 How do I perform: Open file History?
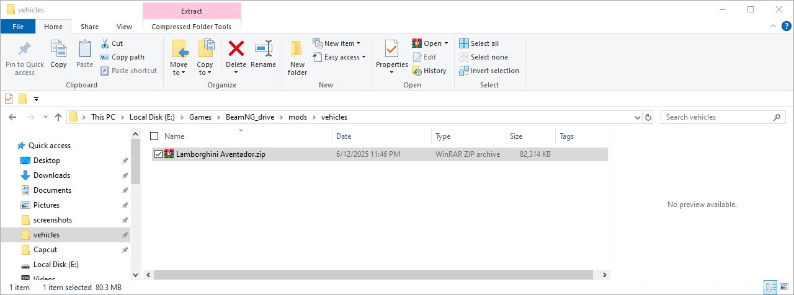click(429, 71)
